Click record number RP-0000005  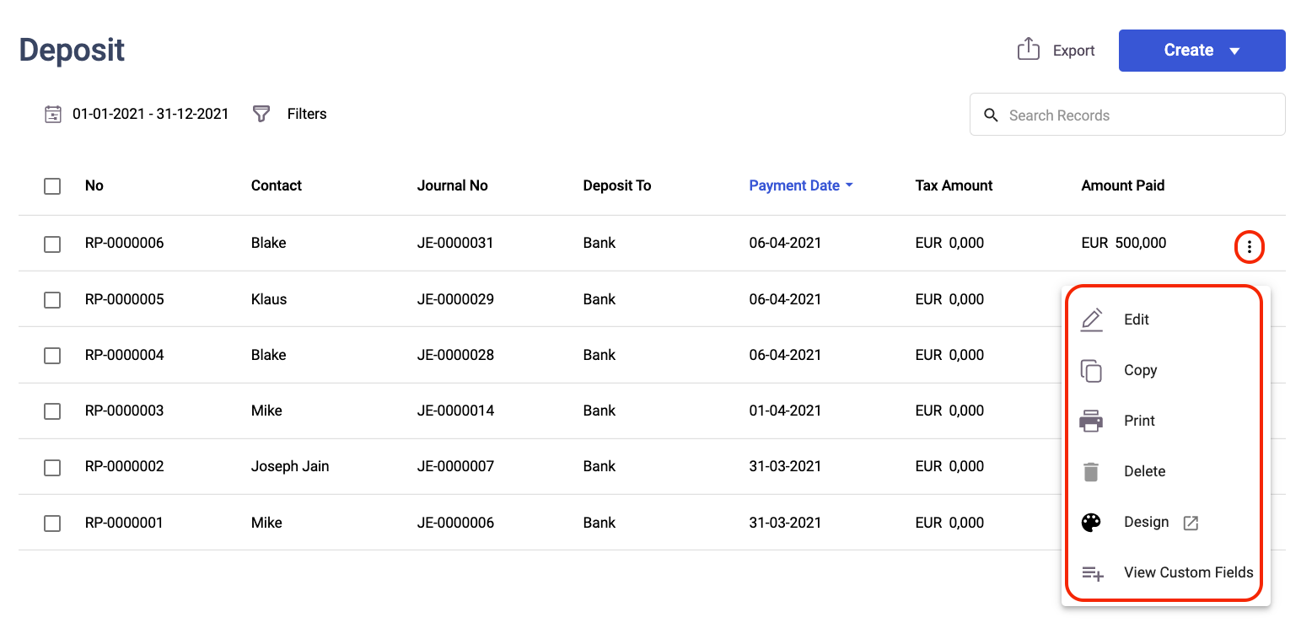[x=124, y=299]
